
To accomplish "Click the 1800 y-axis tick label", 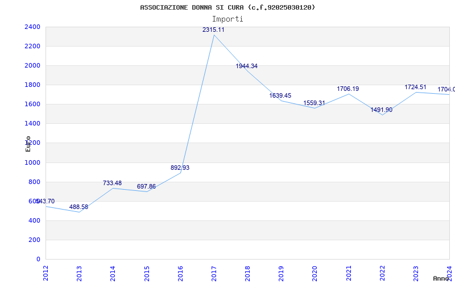I will coord(32,85).
